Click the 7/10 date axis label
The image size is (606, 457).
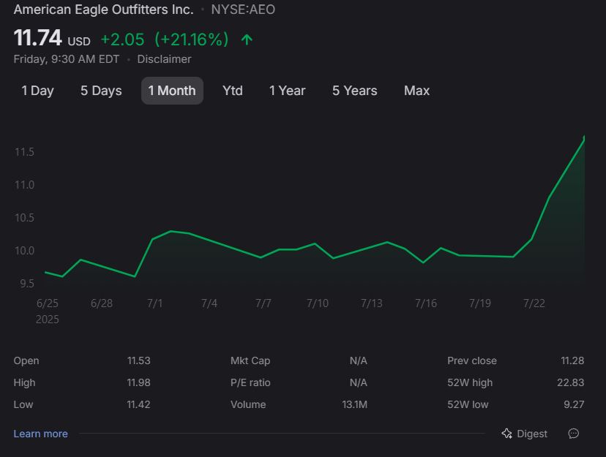[318, 303]
